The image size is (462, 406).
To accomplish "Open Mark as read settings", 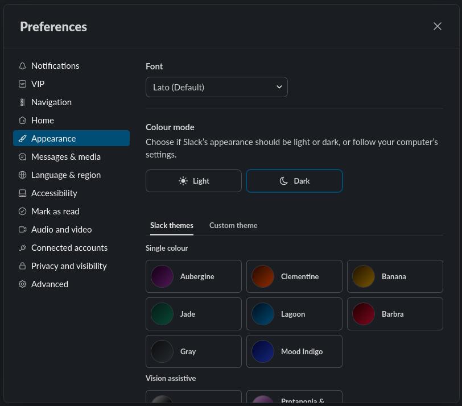I will (71, 212).
